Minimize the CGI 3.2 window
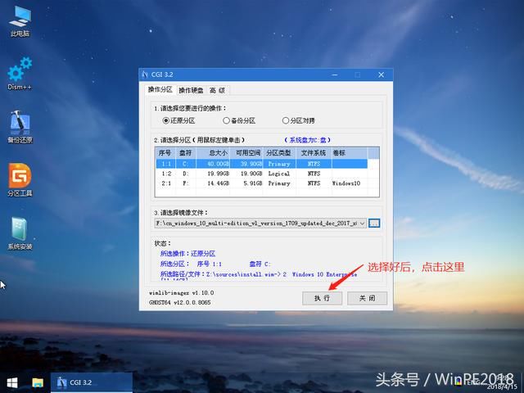524x393 pixels. [x=335, y=75]
